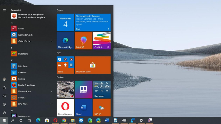Screen dimensions: 221x124
Task: Open Edge Canary from the taskbar
Action: pos(98,120)
